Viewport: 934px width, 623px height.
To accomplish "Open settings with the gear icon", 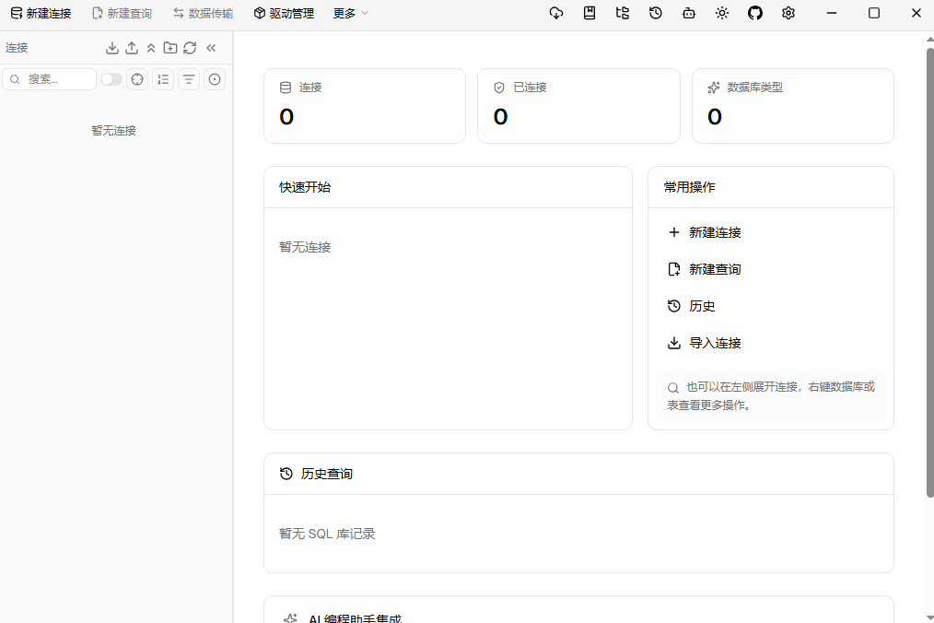I will coord(788,13).
